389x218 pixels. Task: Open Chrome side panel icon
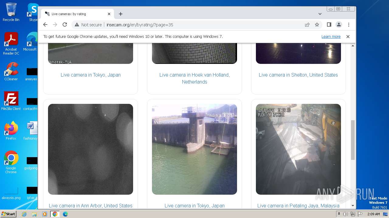(x=329, y=25)
